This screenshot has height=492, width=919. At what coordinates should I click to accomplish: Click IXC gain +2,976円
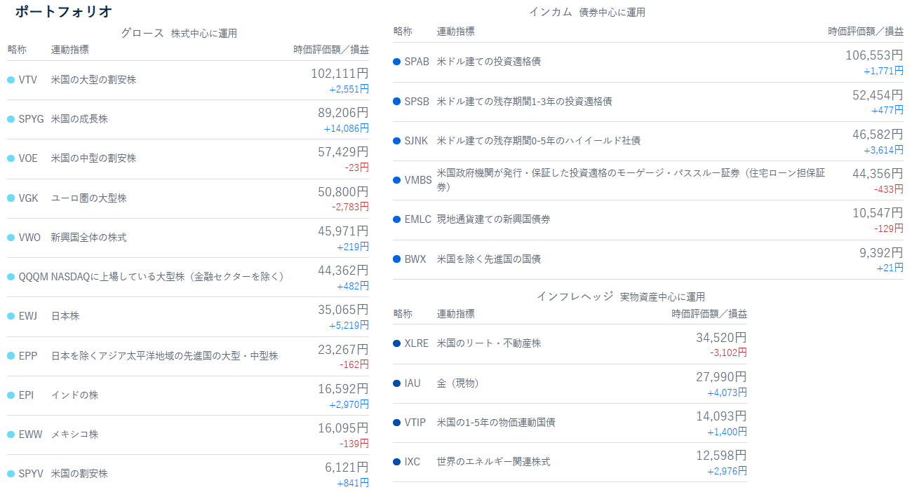click(727, 471)
